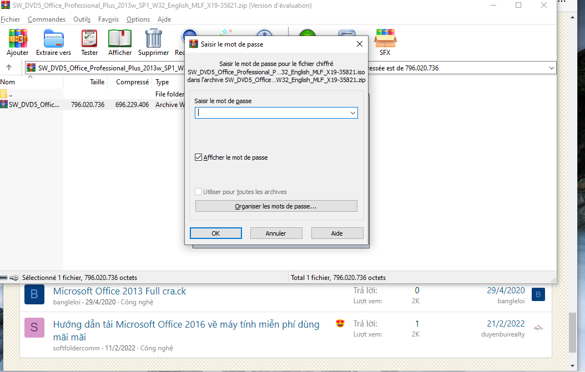Click inside the password input field
This screenshot has width=585, height=372.
(272, 113)
